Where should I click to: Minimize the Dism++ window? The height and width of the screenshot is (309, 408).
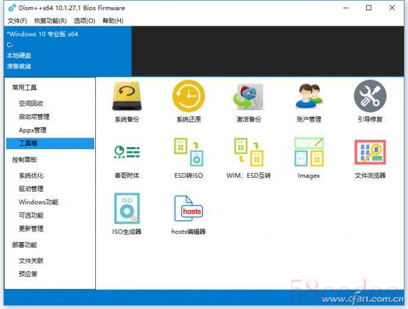[345, 8]
